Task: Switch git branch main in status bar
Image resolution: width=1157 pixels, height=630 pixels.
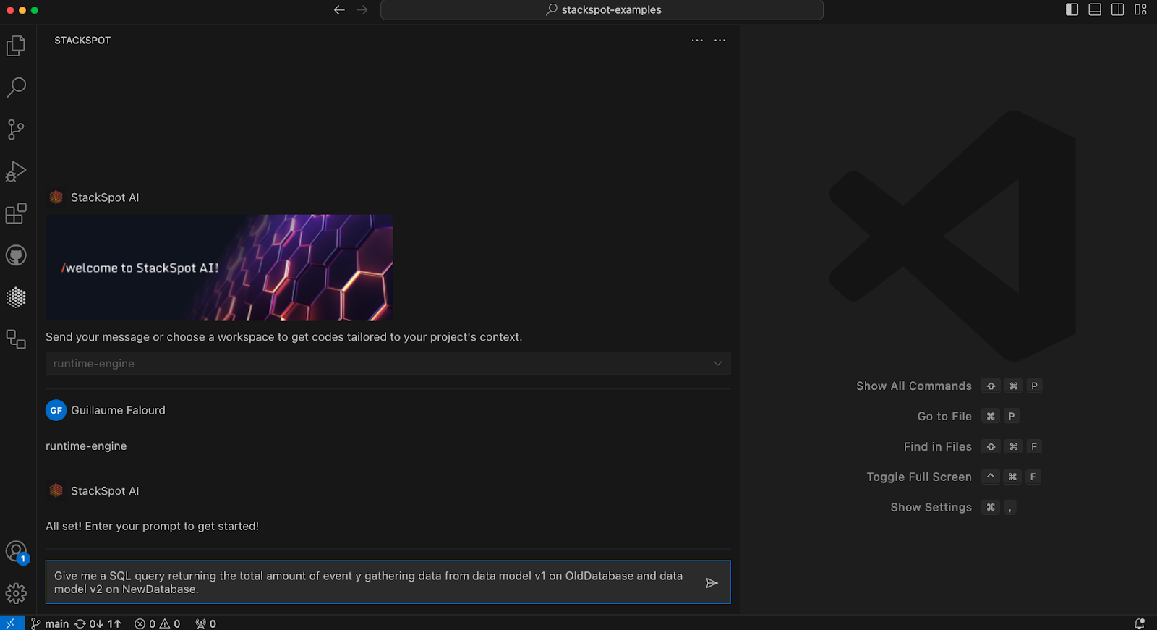Action: pyautogui.click(x=50, y=623)
